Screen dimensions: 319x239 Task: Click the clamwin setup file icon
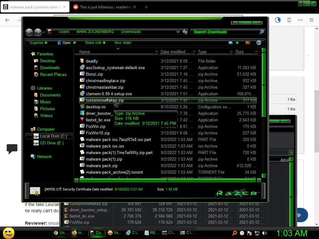pyautogui.click(x=82, y=94)
